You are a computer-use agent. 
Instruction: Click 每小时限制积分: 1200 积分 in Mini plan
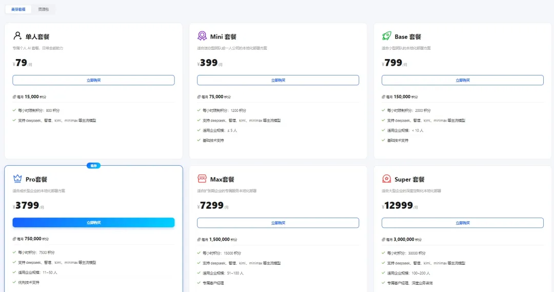pos(224,111)
